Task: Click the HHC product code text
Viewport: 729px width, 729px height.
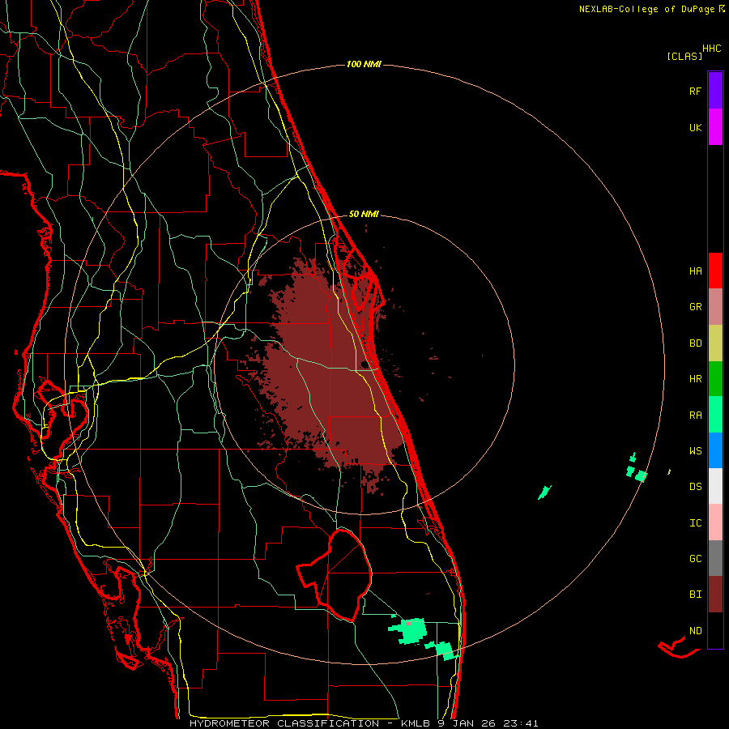Action: pyautogui.click(x=711, y=49)
